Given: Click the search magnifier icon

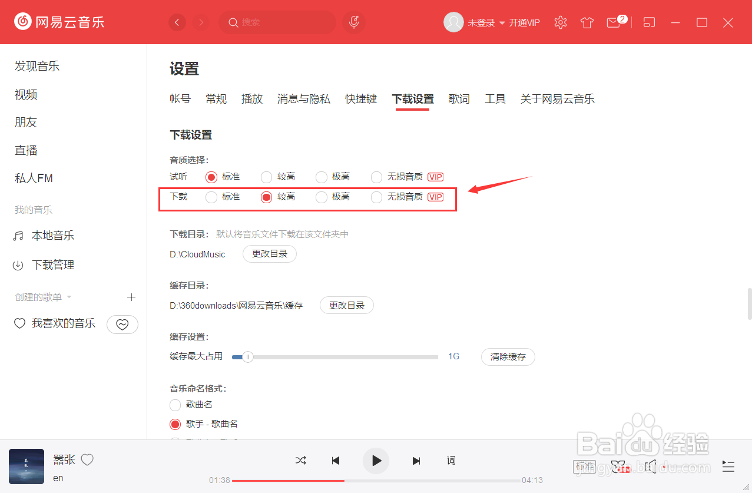Looking at the screenshot, I should (x=233, y=22).
